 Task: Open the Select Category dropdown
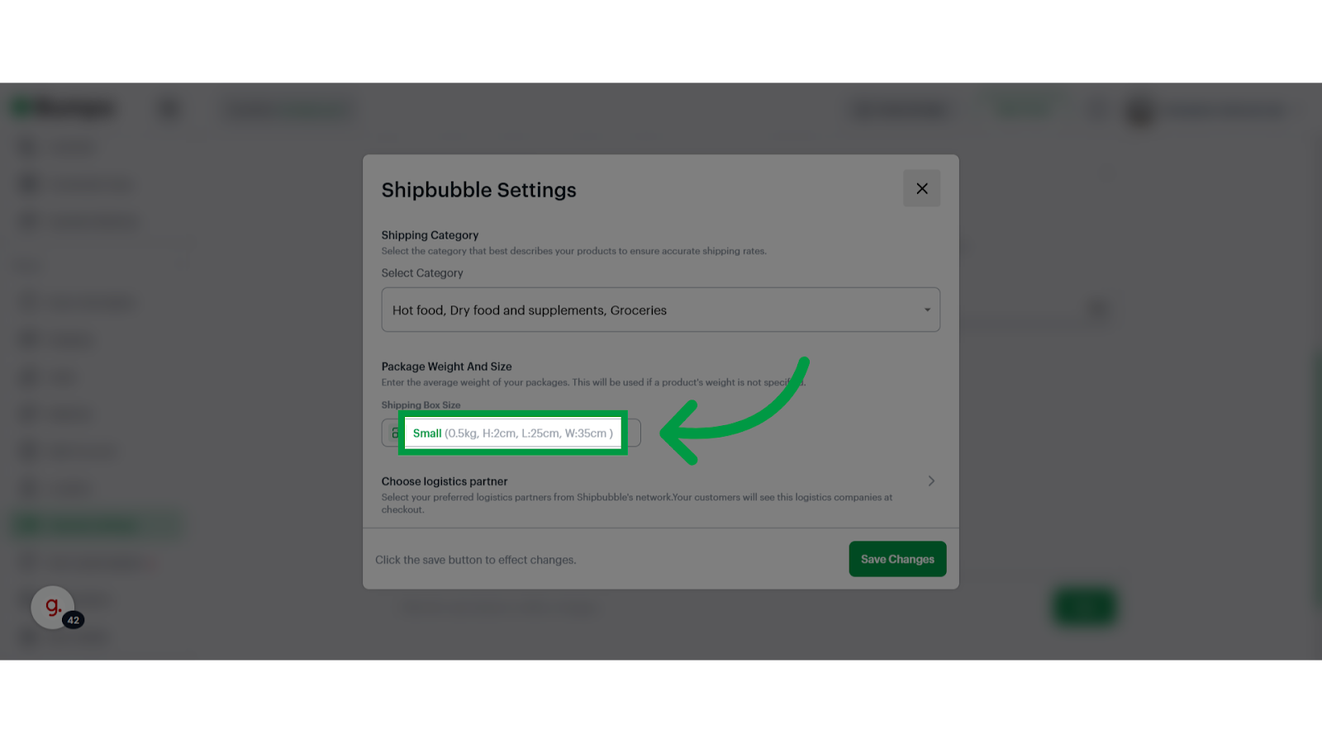tap(660, 310)
